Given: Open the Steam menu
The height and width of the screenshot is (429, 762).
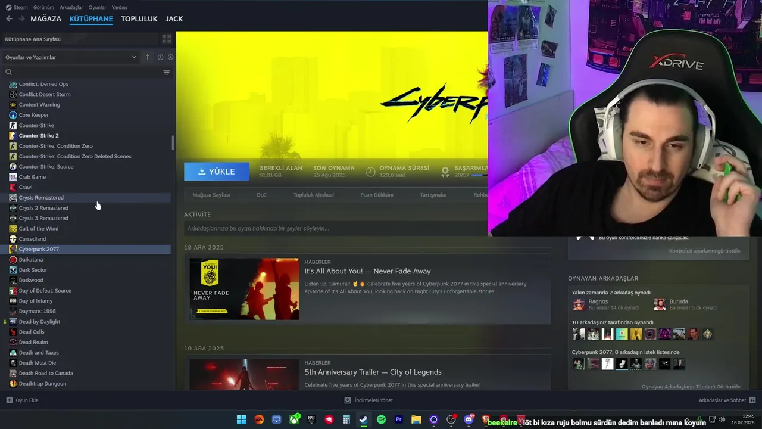Looking at the screenshot, I should coord(17,7).
